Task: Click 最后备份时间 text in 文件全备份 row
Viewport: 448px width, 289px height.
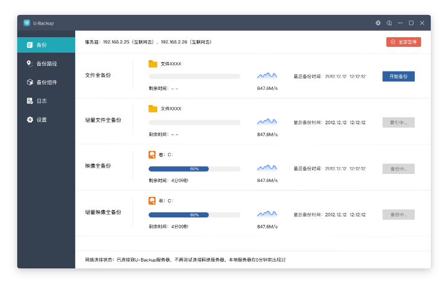Action: click(x=329, y=76)
